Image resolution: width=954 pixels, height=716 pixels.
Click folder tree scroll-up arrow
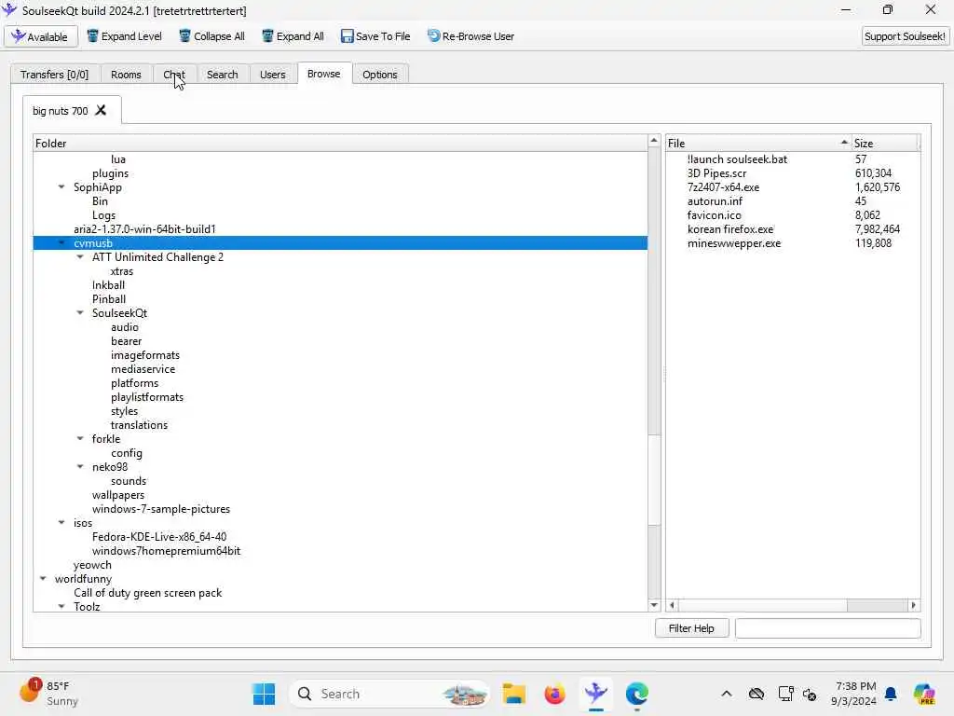(x=654, y=141)
